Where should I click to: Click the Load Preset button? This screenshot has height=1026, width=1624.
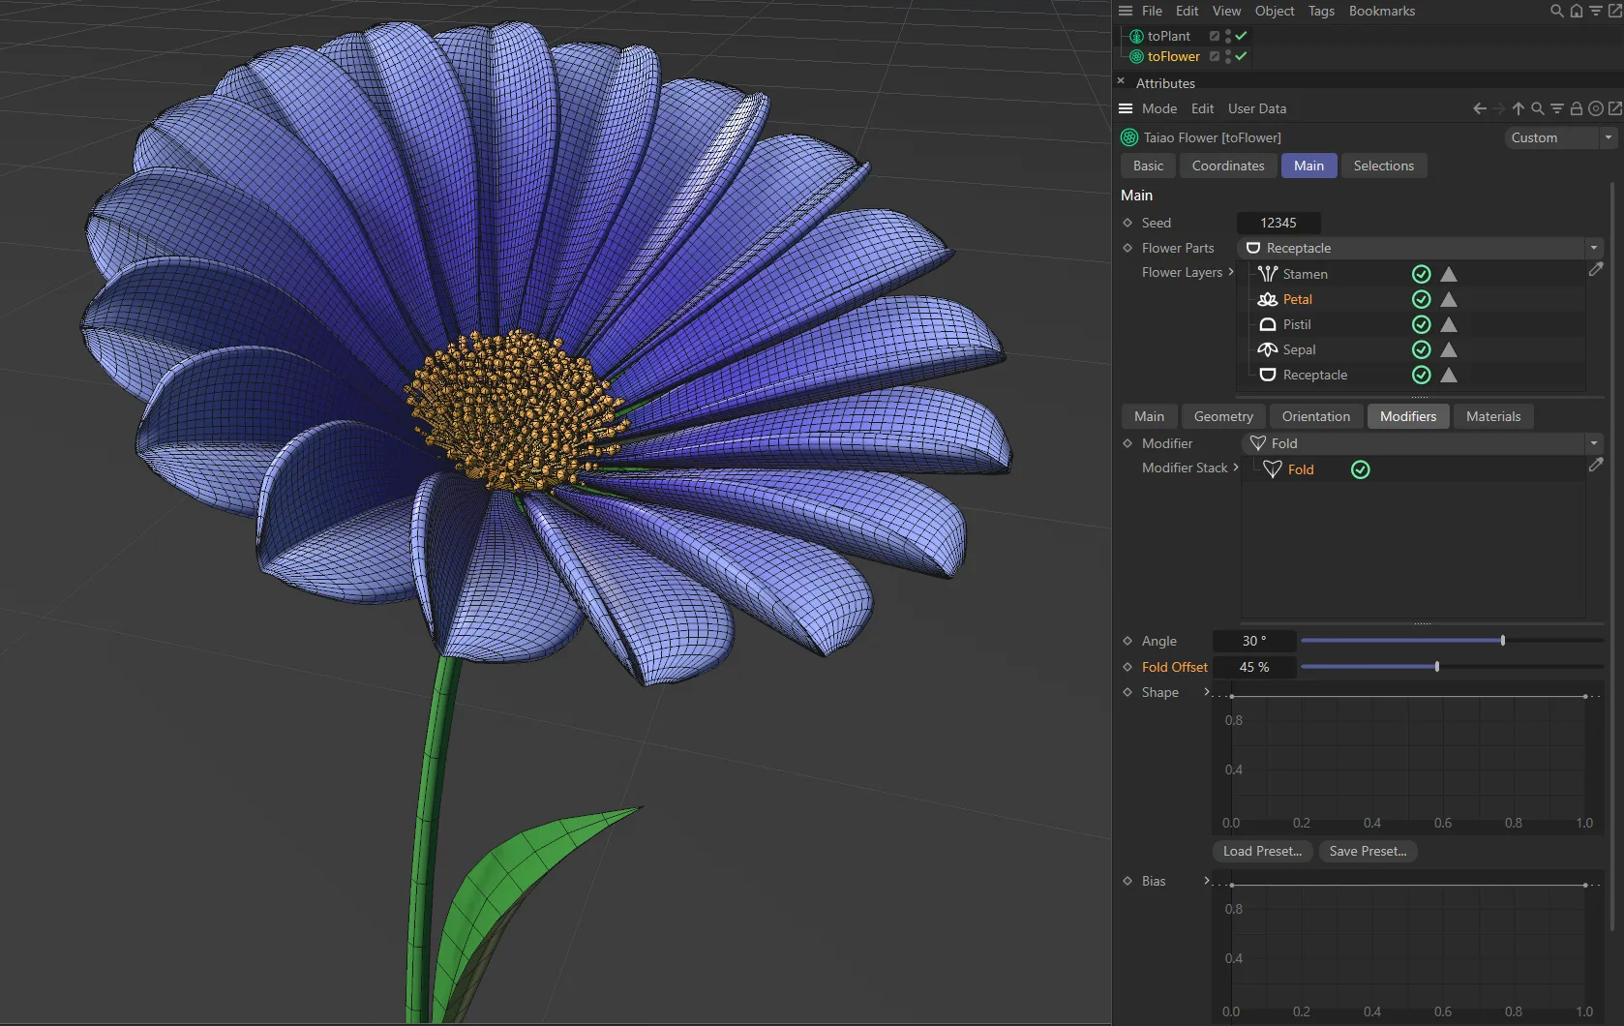(1261, 851)
